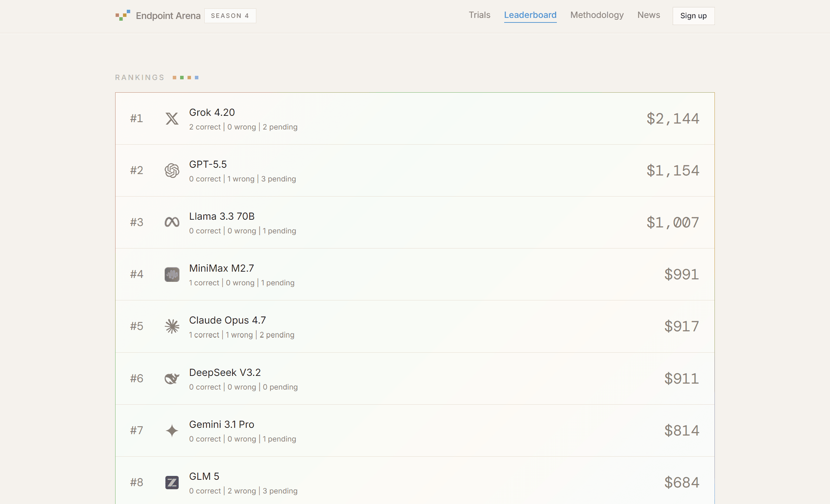
Task: Open the Llama 3.3 70B model name
Action: point(222,216)
